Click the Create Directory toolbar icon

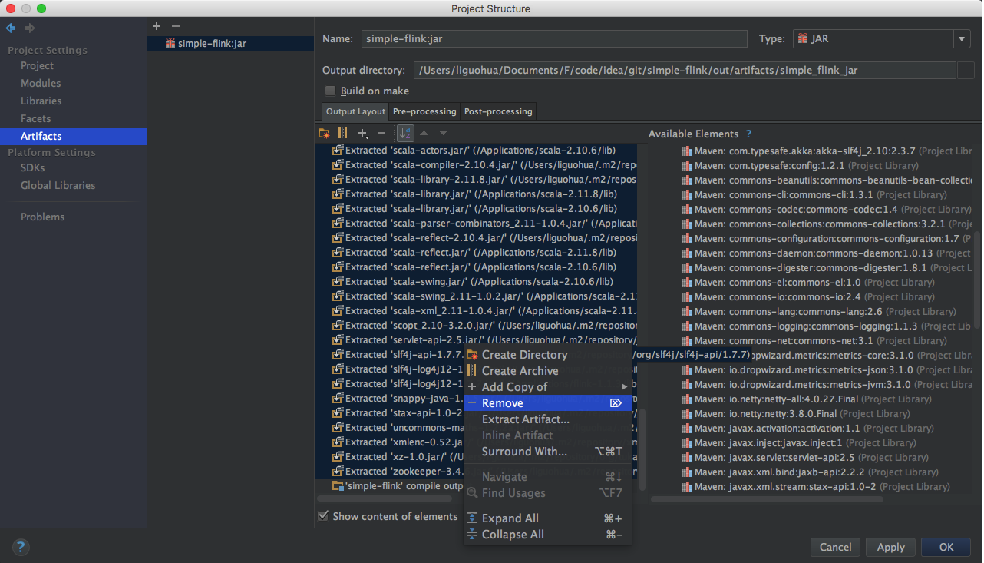coord(324,133)
